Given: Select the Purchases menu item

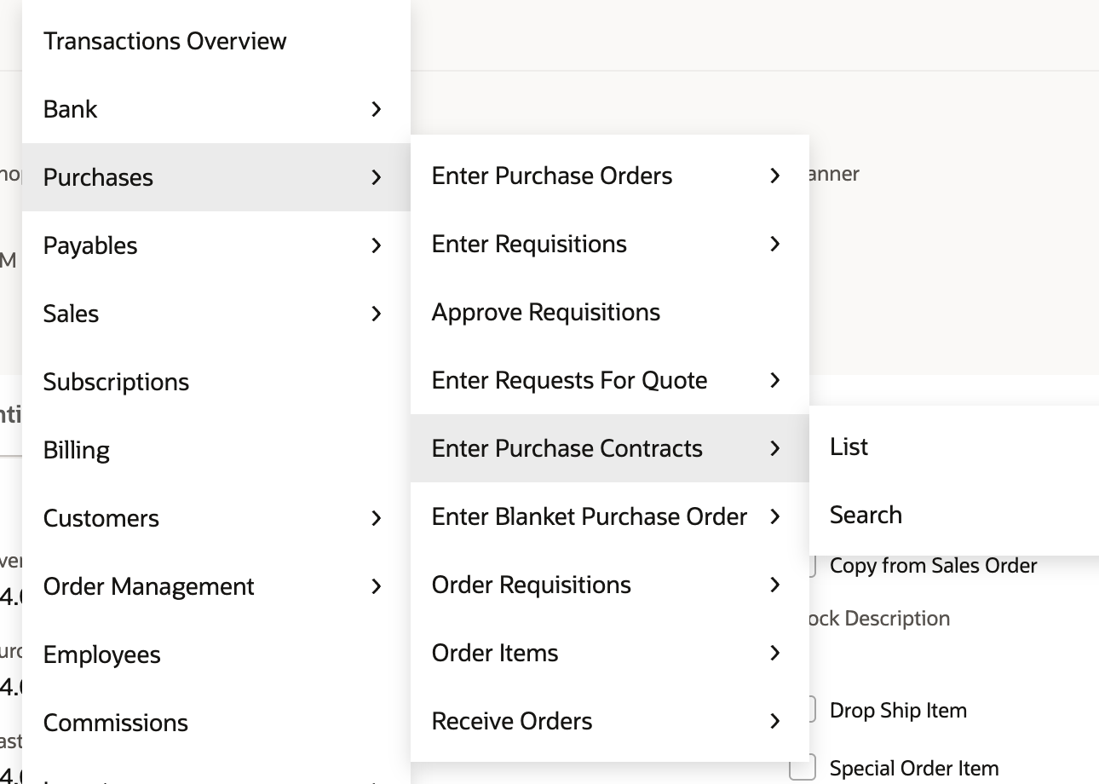Looking at the screenshot, I should (x=216, y=177).
